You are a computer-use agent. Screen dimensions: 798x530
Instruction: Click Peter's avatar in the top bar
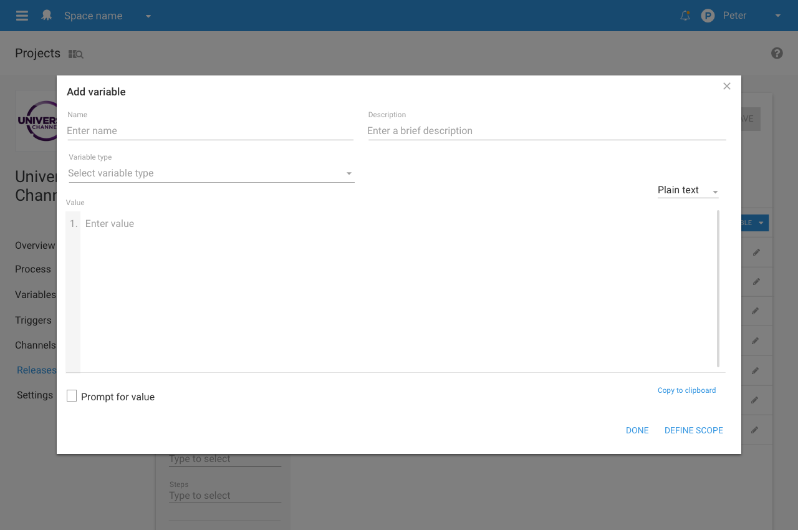coord(708,15)
